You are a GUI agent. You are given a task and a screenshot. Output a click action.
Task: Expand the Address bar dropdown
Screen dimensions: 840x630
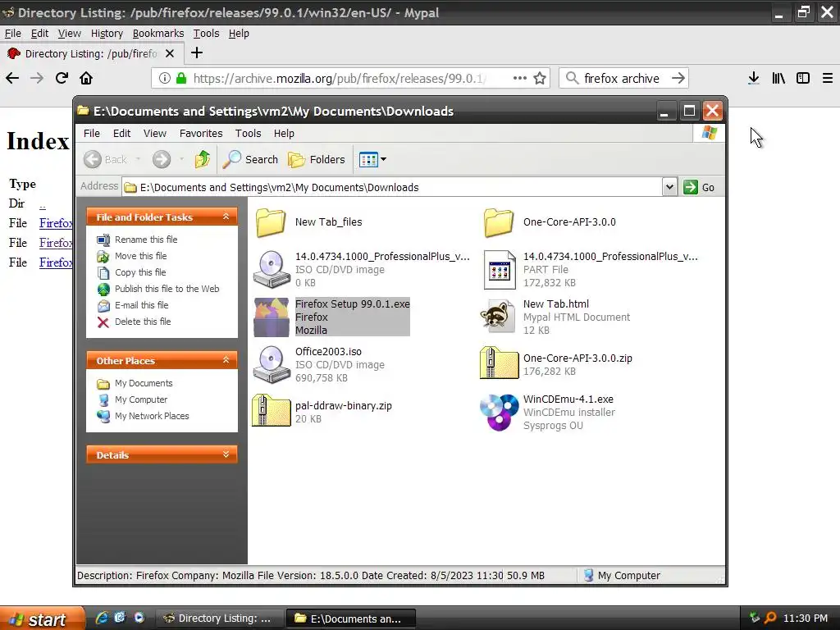click(669, 187)
